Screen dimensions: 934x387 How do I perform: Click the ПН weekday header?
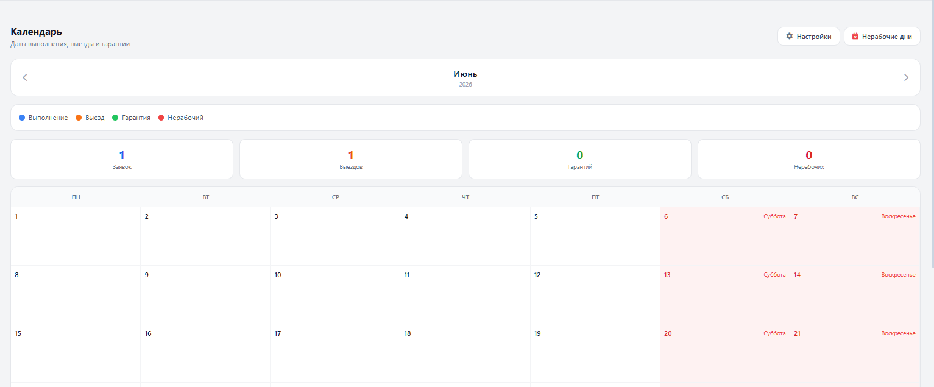tap(76, 197)
